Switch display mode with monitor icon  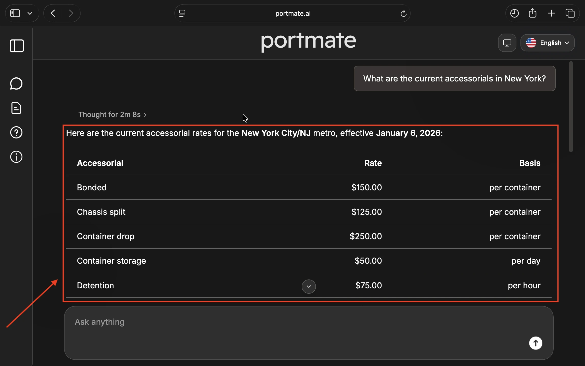click(x=507, y=43)
